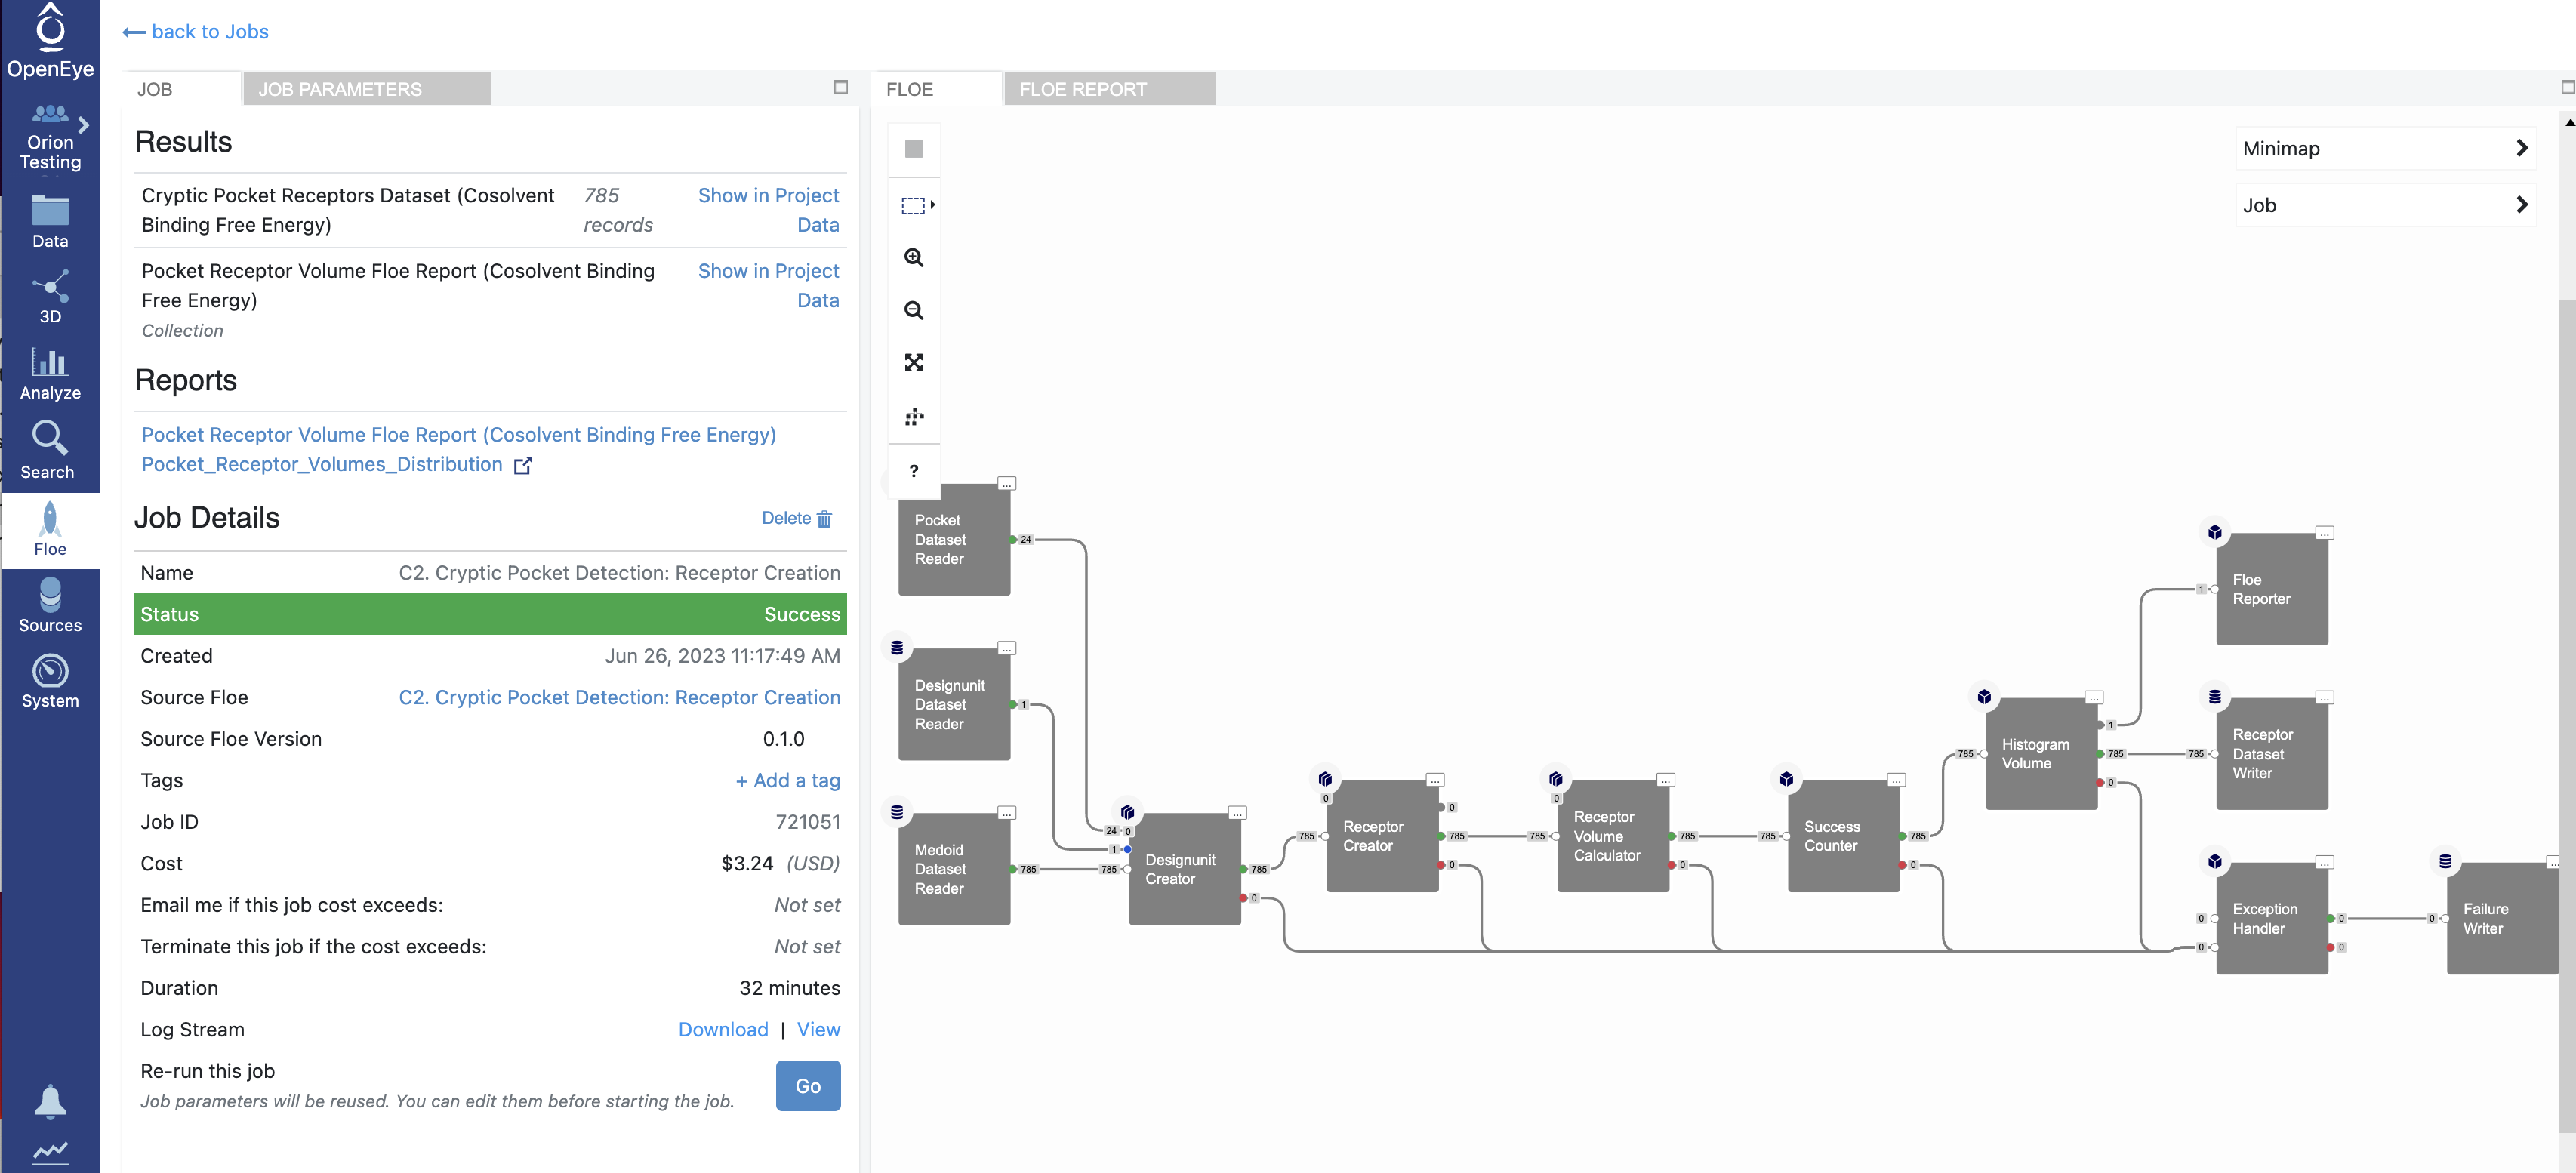2576x1173 pixels.
Task: Click the fit-to-screen expand arrows icon
Action: click(913, 363)
